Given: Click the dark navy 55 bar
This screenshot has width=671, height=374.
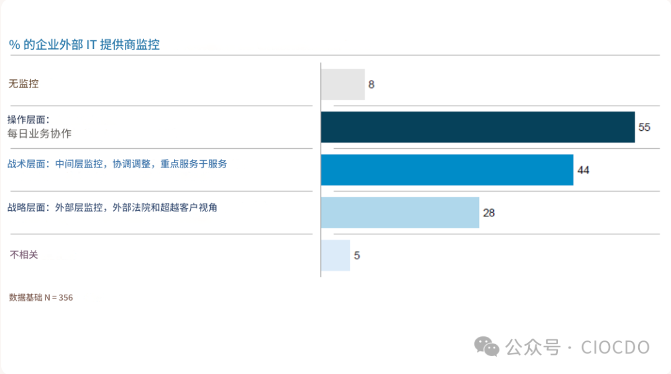Looking at the screenshot, I should click(477, 127).
